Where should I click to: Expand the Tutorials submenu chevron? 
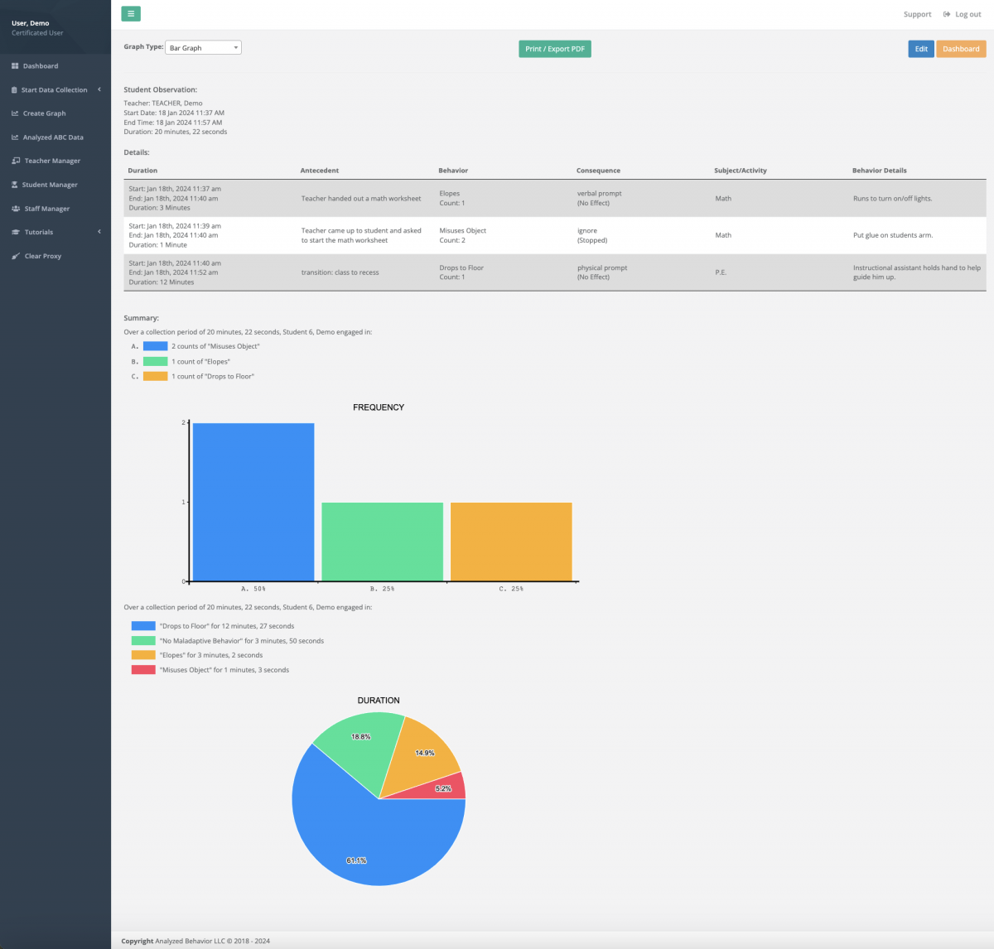(x=99, y=232)
